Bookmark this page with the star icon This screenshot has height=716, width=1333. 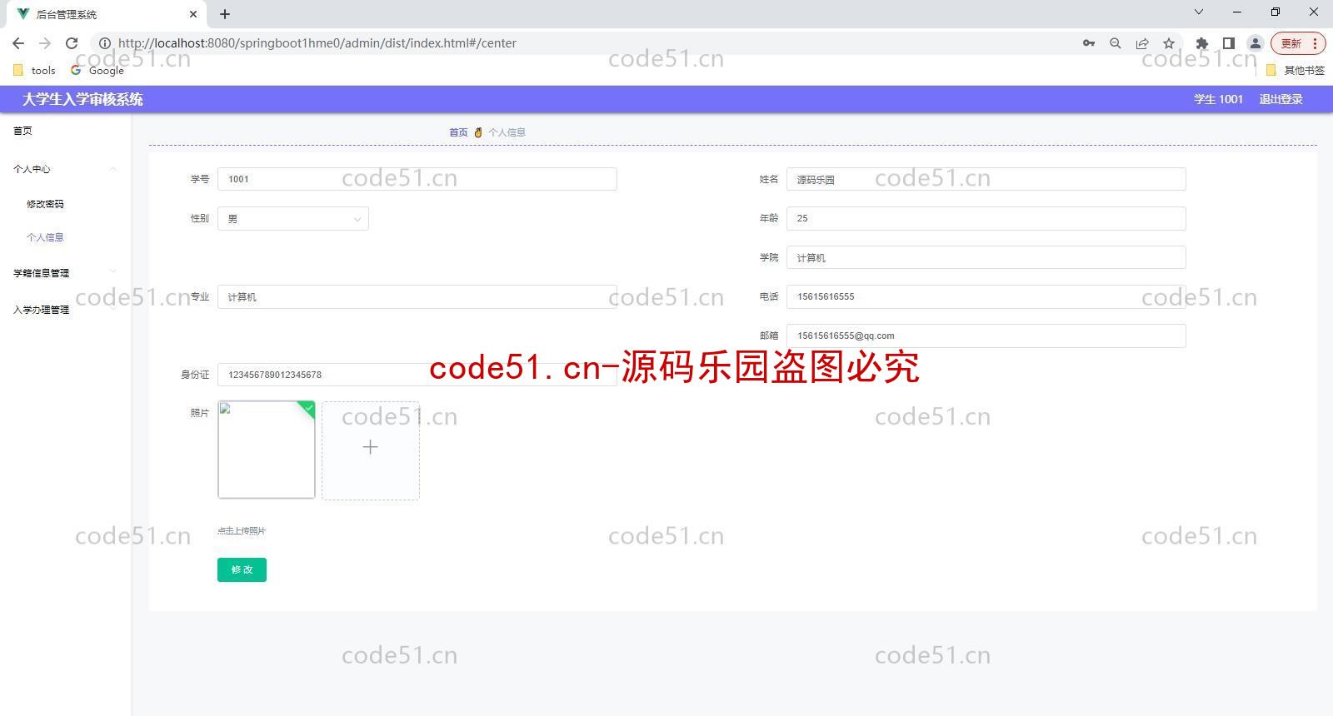1169,43
